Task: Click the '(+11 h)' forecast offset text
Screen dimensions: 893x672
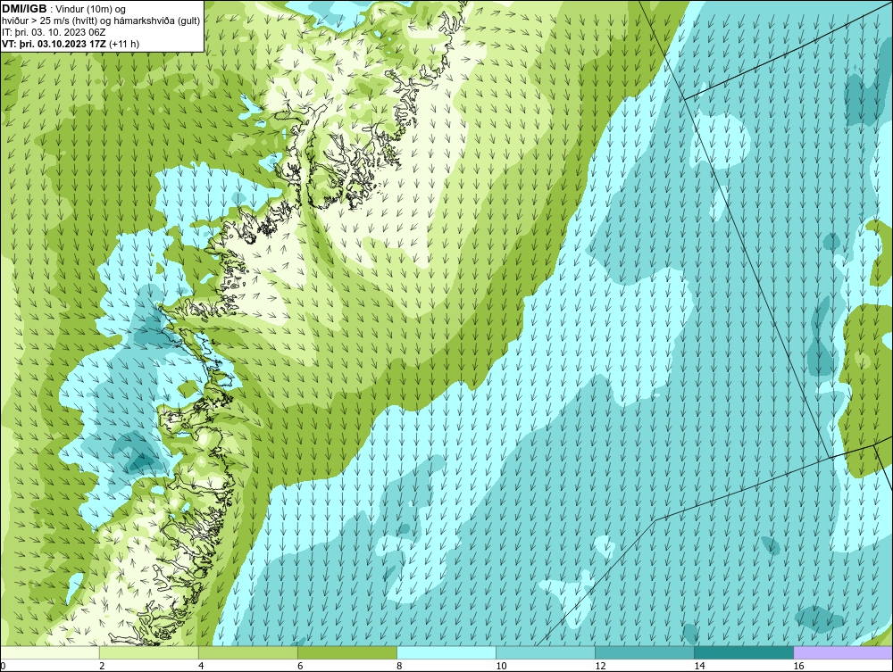Action: 124,44
